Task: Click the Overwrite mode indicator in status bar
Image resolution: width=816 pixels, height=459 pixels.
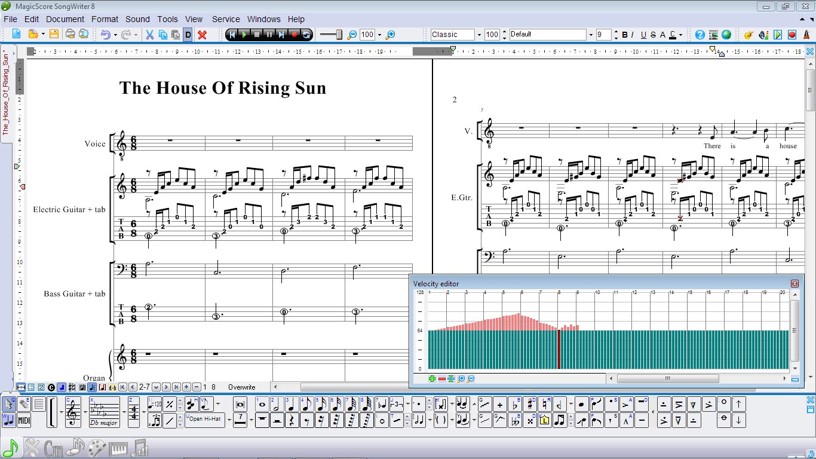Action: click(x=241, y=387)
